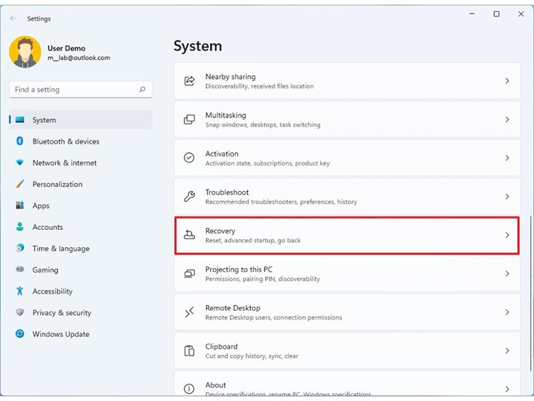Image resolution: width=534 pixels, height=401 pixels.
Task: Expand the Clipboard chevron arrow
Action: tap(507, 351)
